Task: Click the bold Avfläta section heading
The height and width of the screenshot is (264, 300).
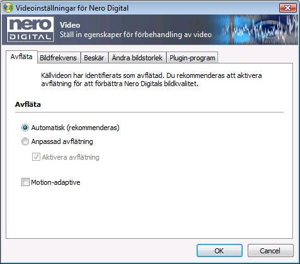Action: tap(28, 104)
